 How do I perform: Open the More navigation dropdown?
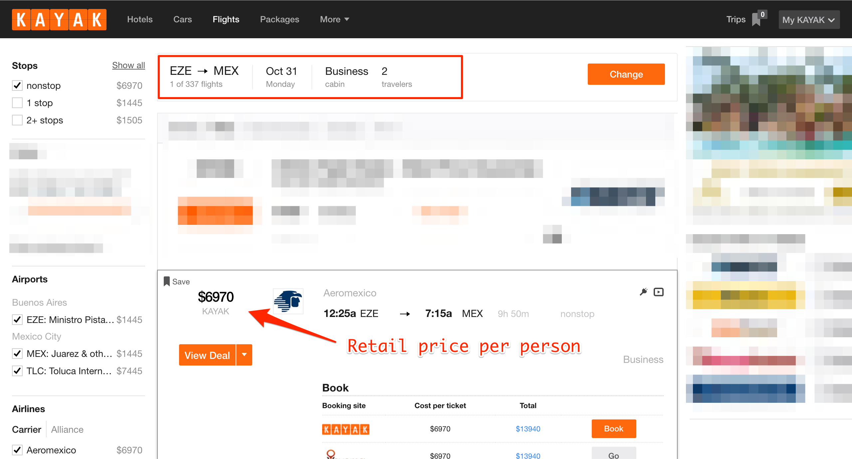coord(334,19)
